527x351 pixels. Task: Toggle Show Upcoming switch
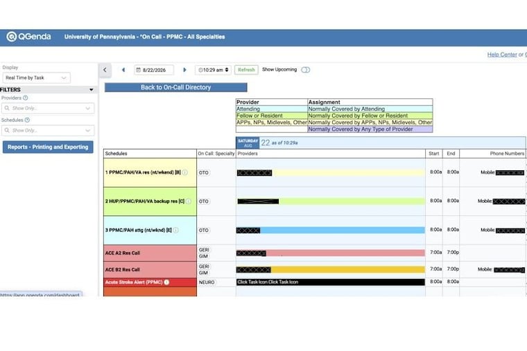tap(305, 70)
